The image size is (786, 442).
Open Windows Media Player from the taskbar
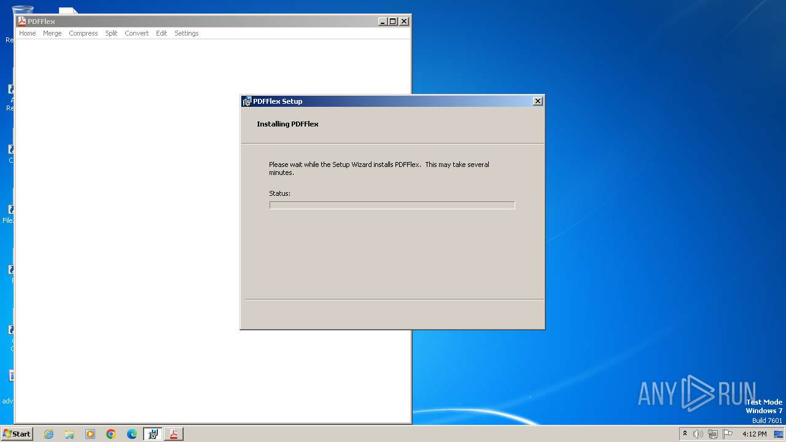pos(90,434)
